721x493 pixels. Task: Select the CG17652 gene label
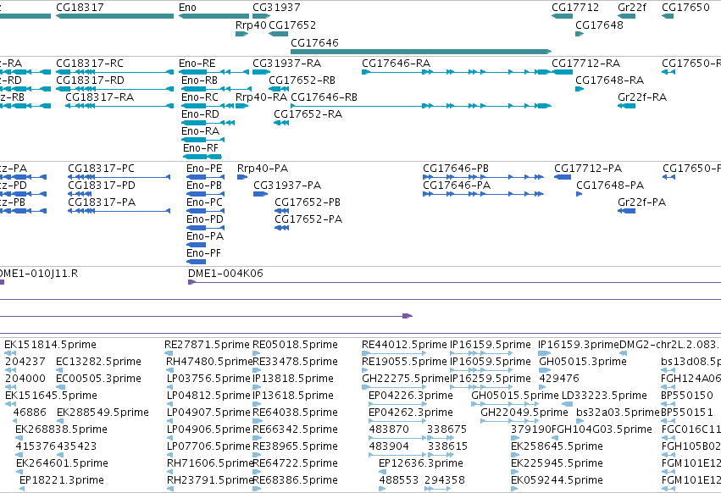tap(292, 25)
